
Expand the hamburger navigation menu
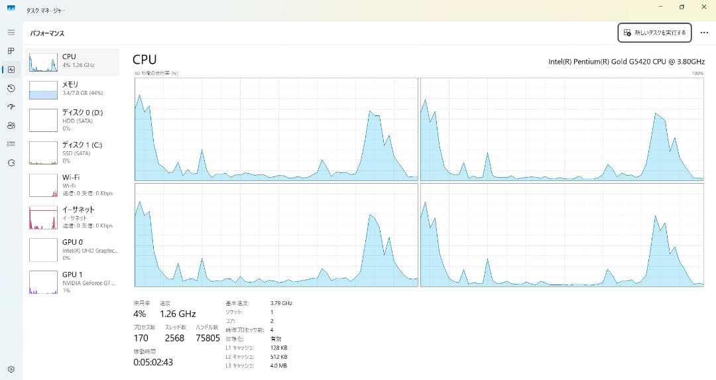pyautogui.click(x=11, y=32)
